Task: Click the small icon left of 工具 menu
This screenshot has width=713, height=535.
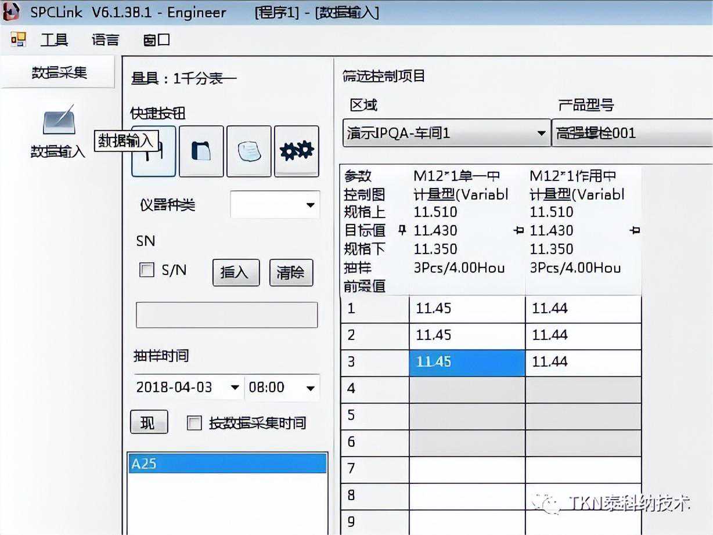Action: point(19,39)
